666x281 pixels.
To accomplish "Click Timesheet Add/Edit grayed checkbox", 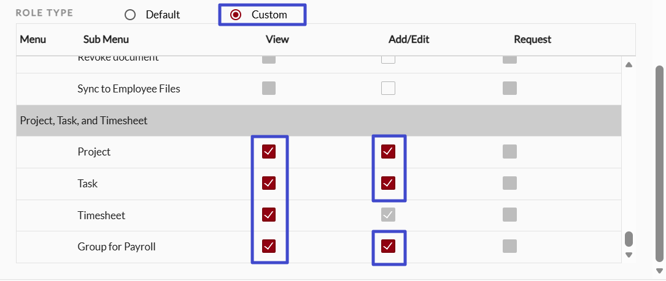I will point(388,214).
